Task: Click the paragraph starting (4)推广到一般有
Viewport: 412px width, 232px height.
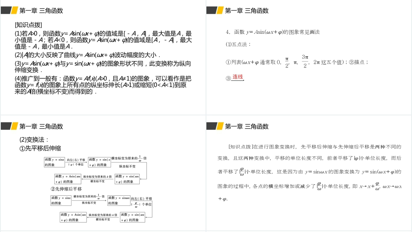Action: pos(103,85)
